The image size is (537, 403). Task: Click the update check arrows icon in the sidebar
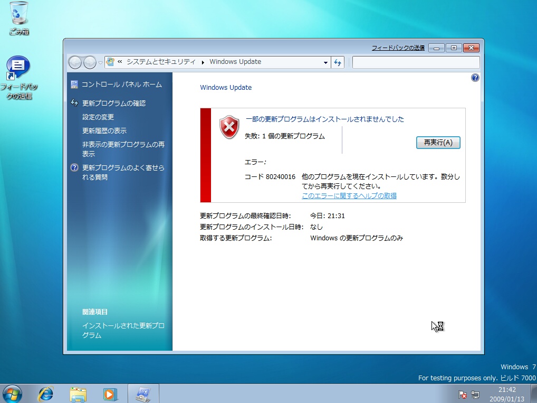[x=74, y=102]
